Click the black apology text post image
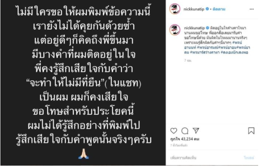The height and width of the screenshot is (166, 263). (x=83, y=83)
